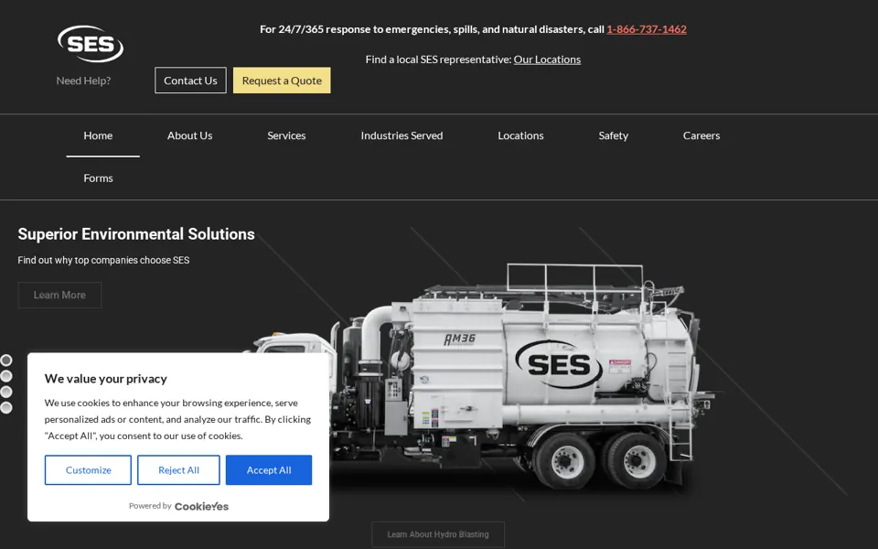The image size is (878, 549).
Task: Go to the Home menu item
Action: coord(98,135)
